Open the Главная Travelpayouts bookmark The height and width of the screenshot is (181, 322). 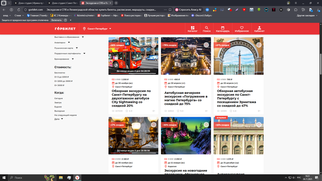tap(37, 16)
